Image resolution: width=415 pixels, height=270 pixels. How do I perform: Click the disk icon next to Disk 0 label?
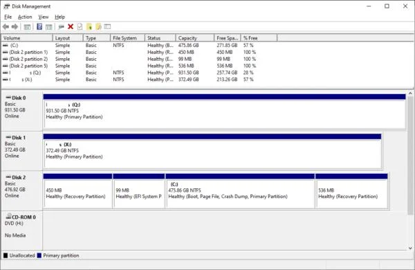click(8, 98)
